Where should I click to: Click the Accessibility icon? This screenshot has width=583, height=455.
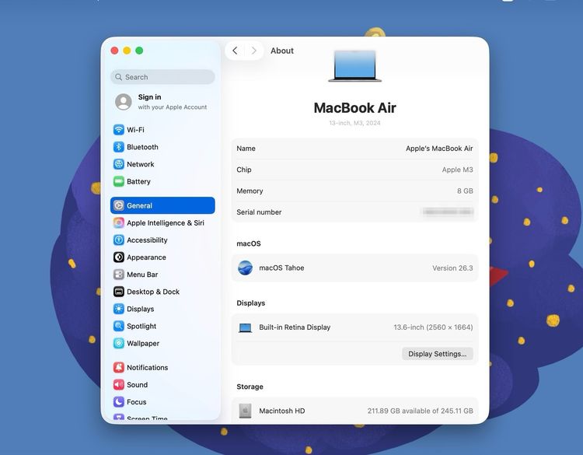(119, 240)
